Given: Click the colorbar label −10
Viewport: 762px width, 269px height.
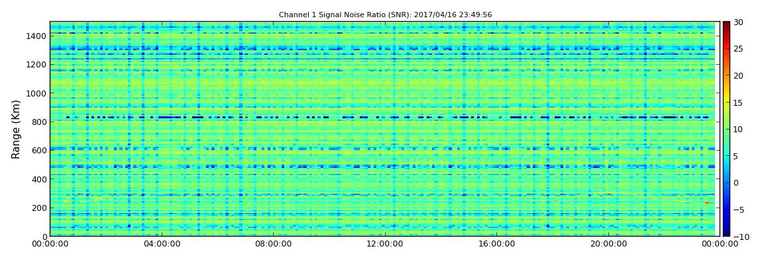Looking at the screenshot, I should [x=739, y=237].
